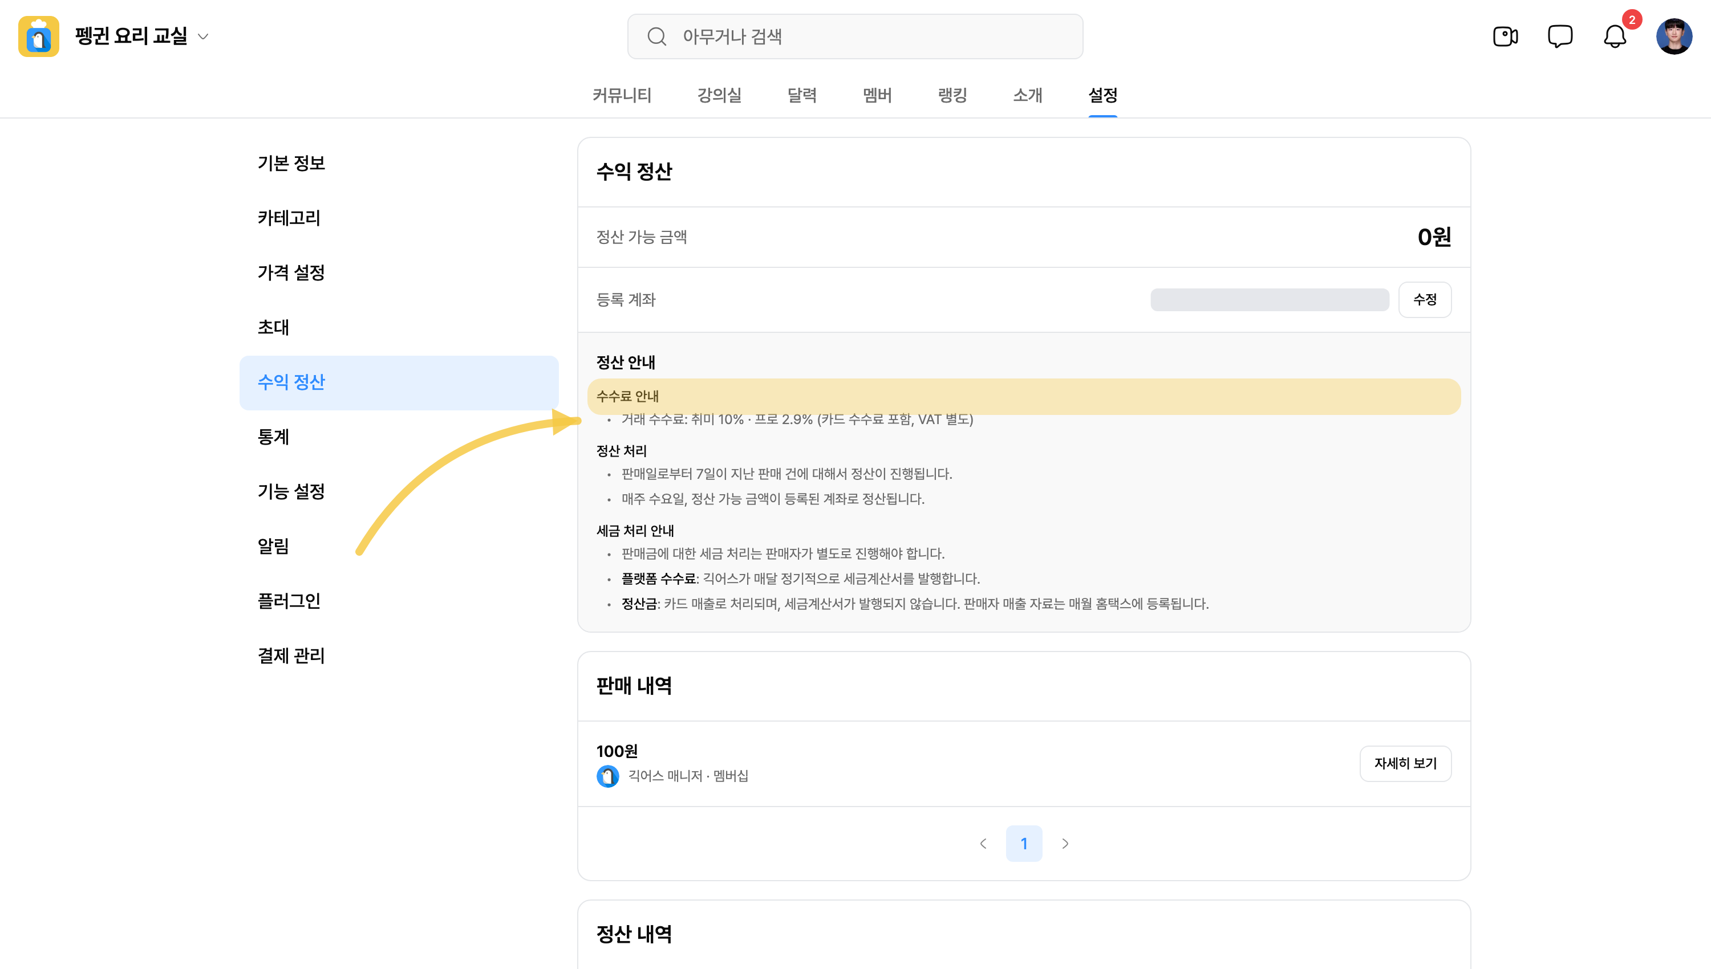Focus the 아무거나 검색 search field
The width and height of the screenshot is (1711, 969).
click(855, 36)
